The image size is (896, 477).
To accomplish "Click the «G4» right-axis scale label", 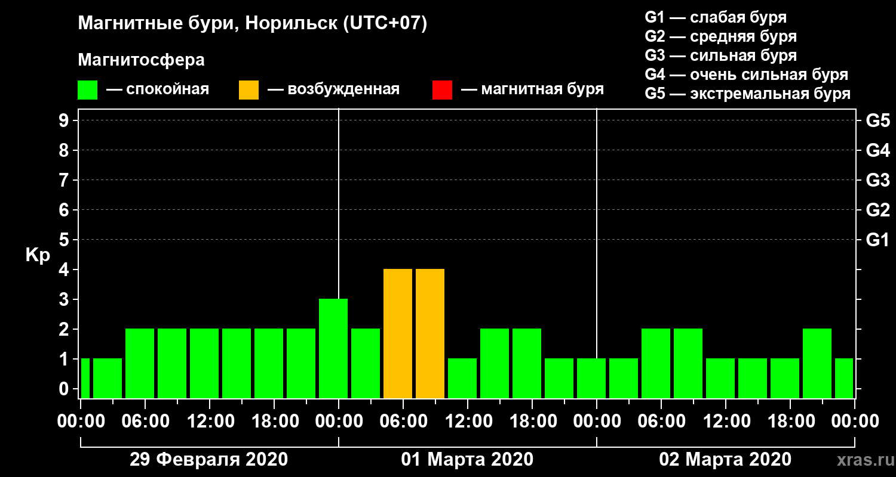I will point(877,150).
